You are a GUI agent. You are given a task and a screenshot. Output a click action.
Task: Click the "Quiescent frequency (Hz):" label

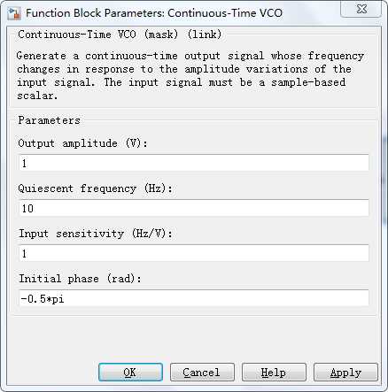[95, 188]
